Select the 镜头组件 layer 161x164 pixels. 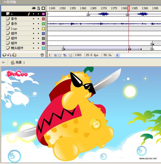23,48
